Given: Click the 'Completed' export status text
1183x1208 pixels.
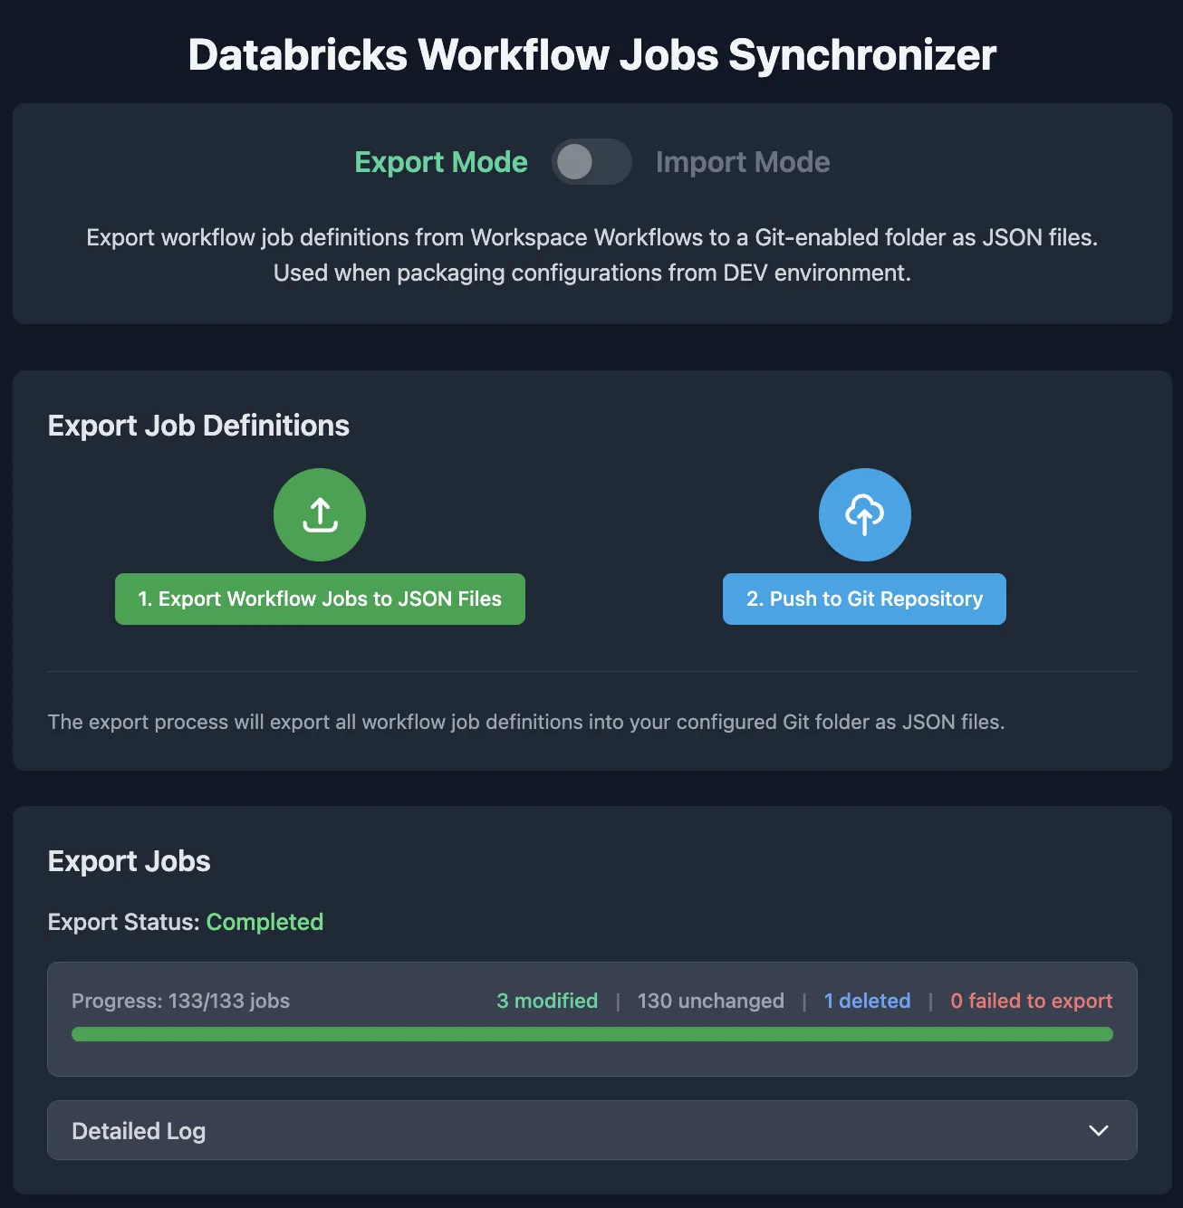Looking at the screenshot, I should [x=264, y=922].
